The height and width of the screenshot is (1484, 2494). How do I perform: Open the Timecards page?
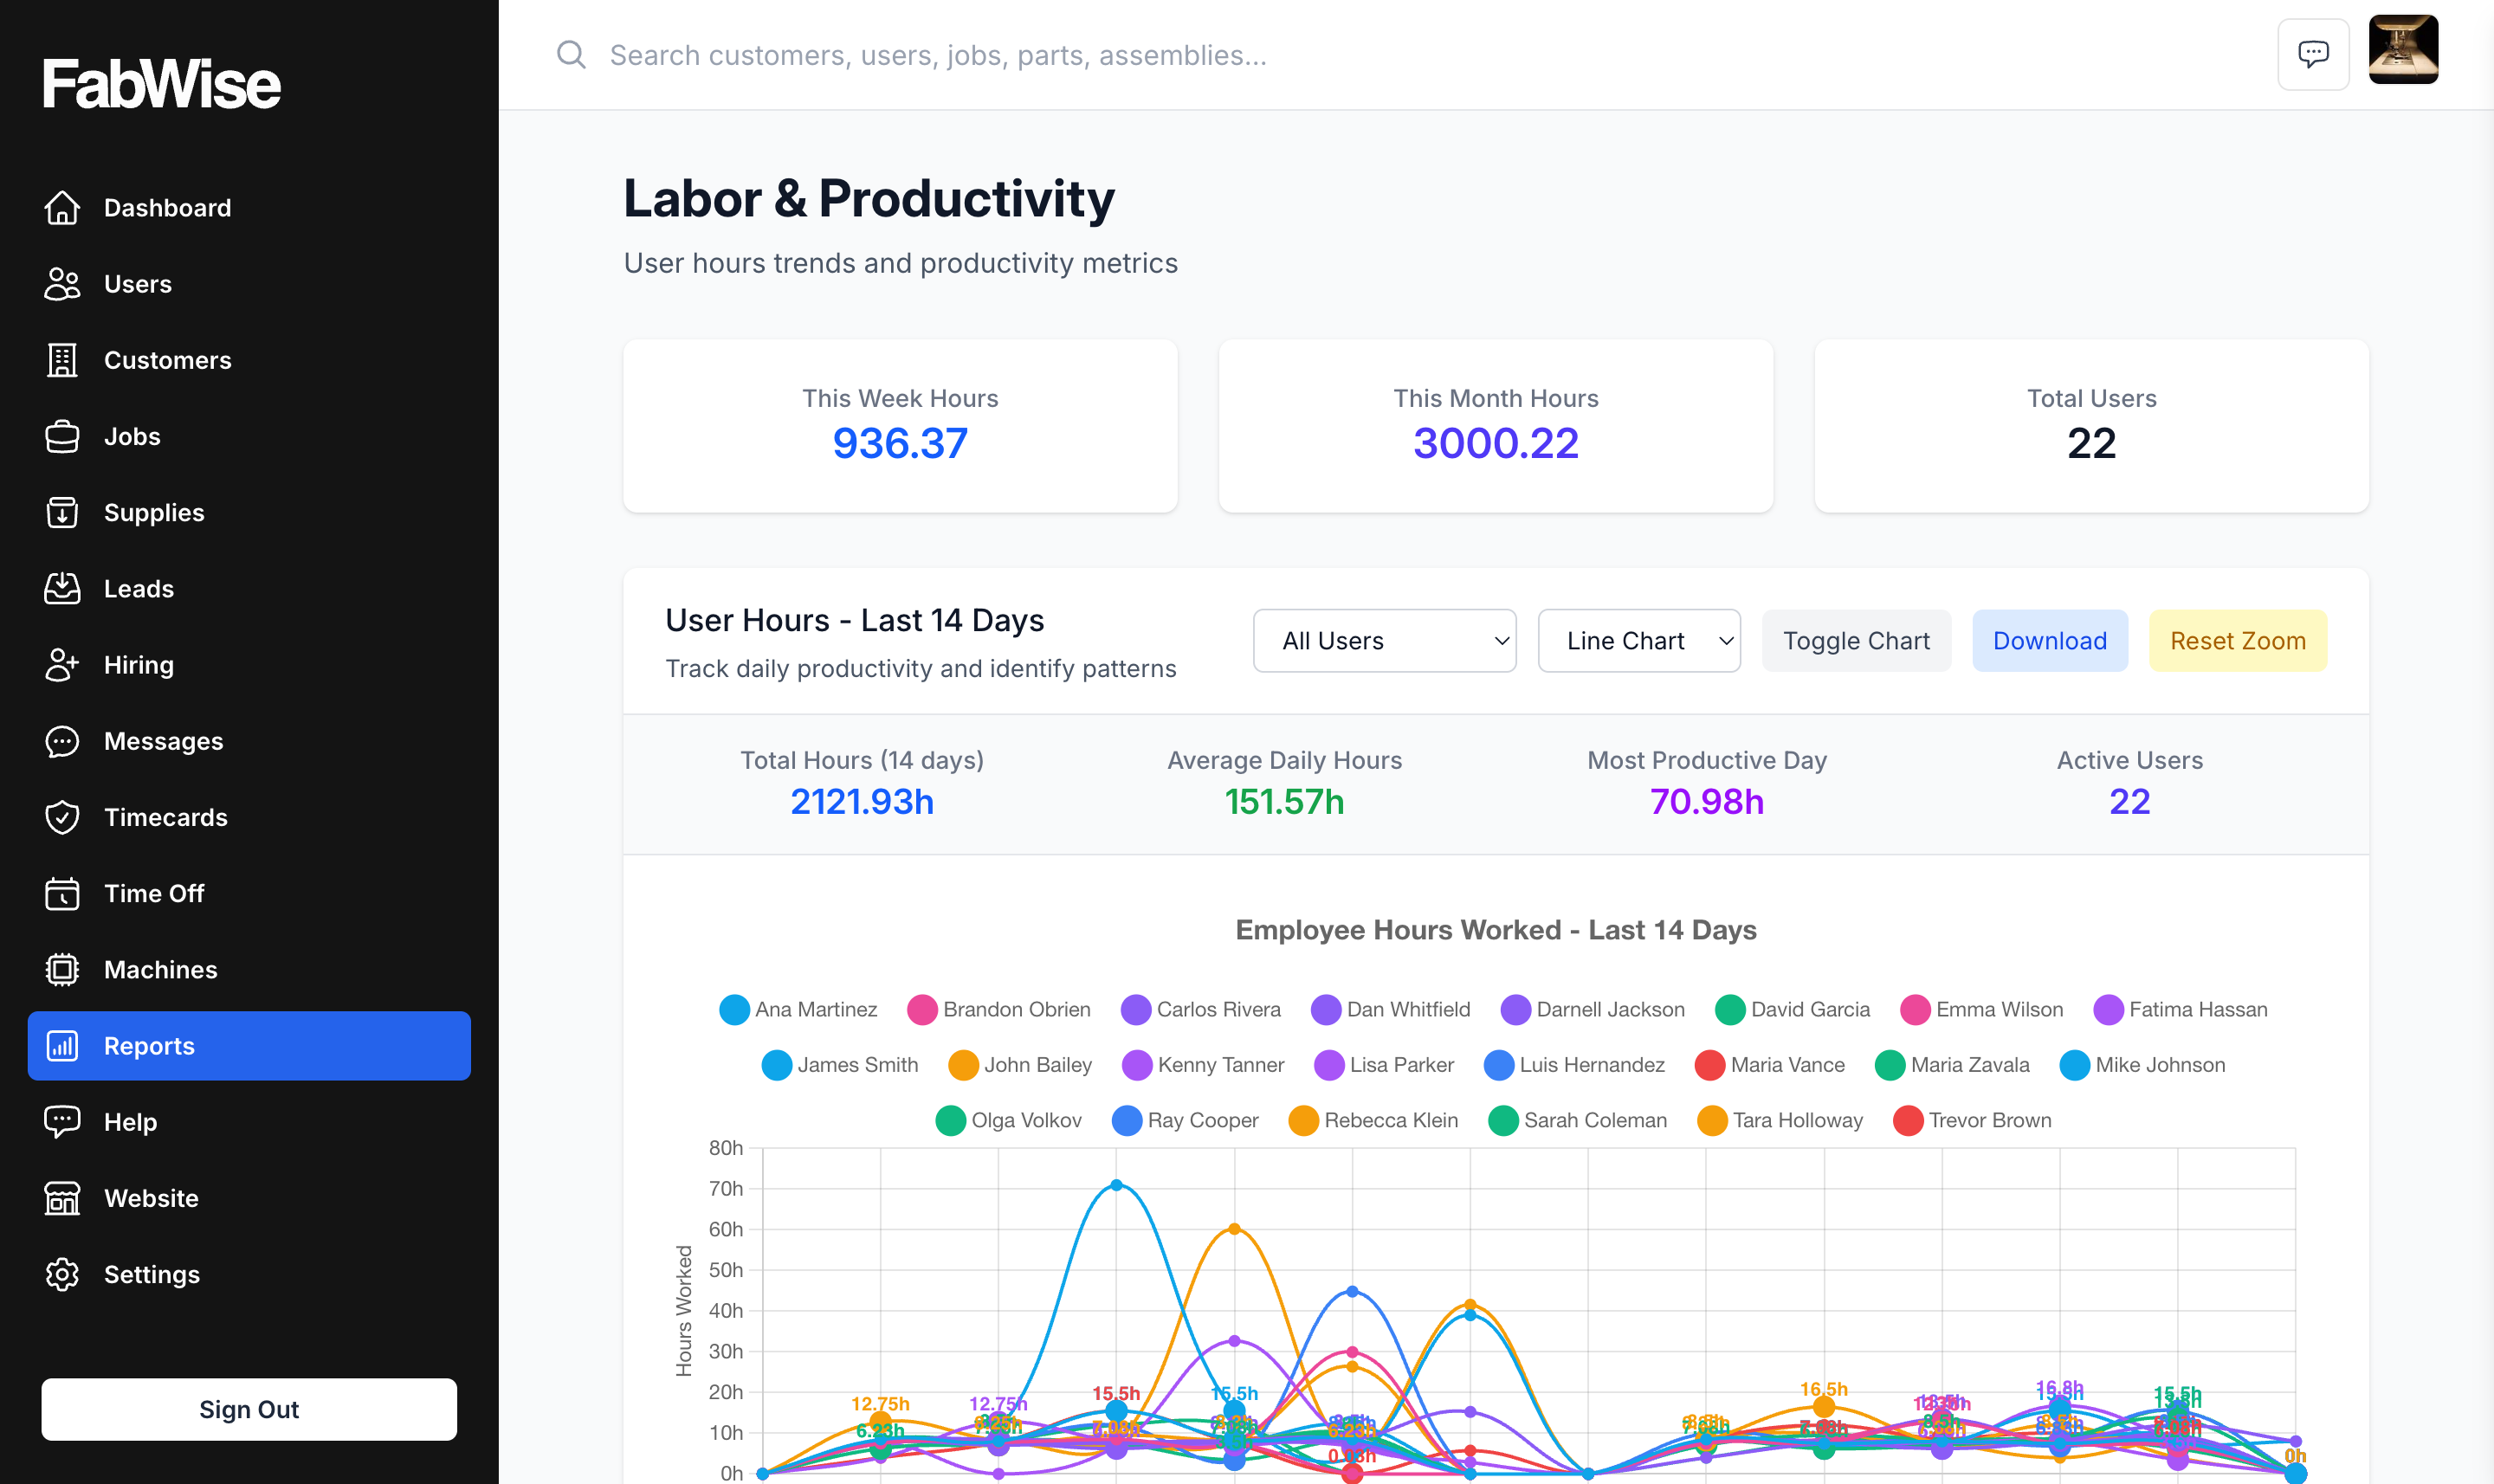coord(249,817)
